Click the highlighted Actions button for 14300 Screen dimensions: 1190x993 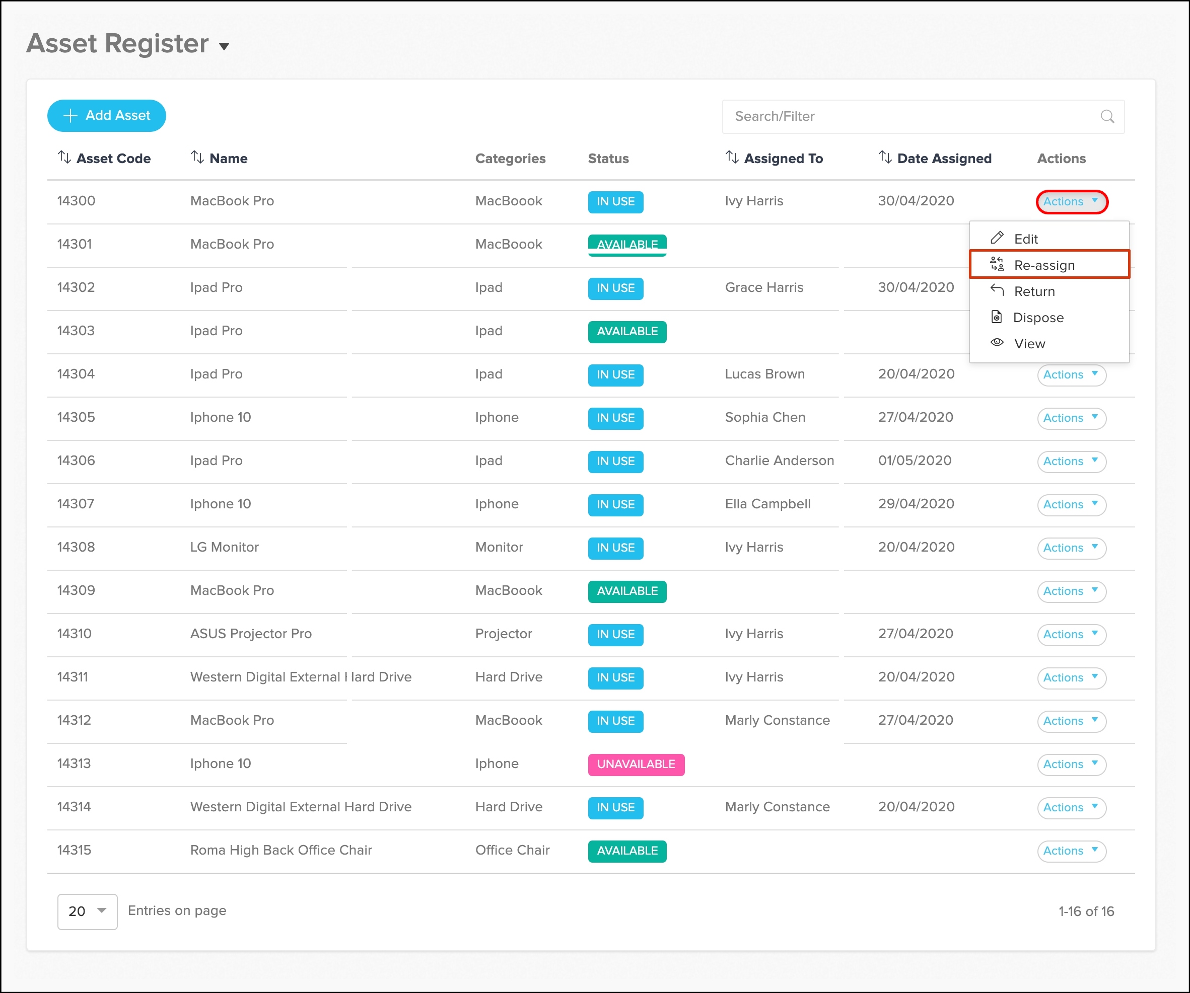pos(1071,202)
